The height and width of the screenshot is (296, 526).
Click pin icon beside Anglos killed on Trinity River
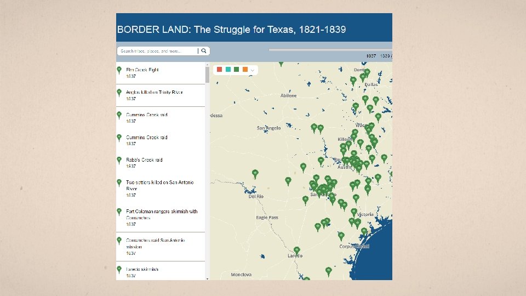pyautogui.click(x=119, y=93)
